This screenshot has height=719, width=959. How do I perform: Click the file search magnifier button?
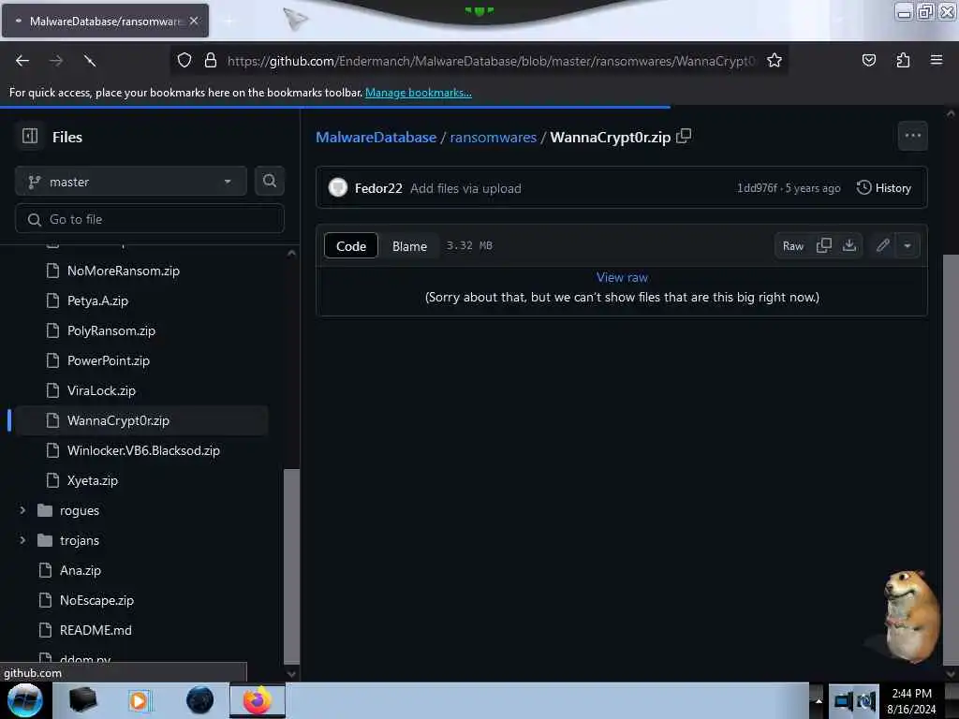[x=269, y=181]
